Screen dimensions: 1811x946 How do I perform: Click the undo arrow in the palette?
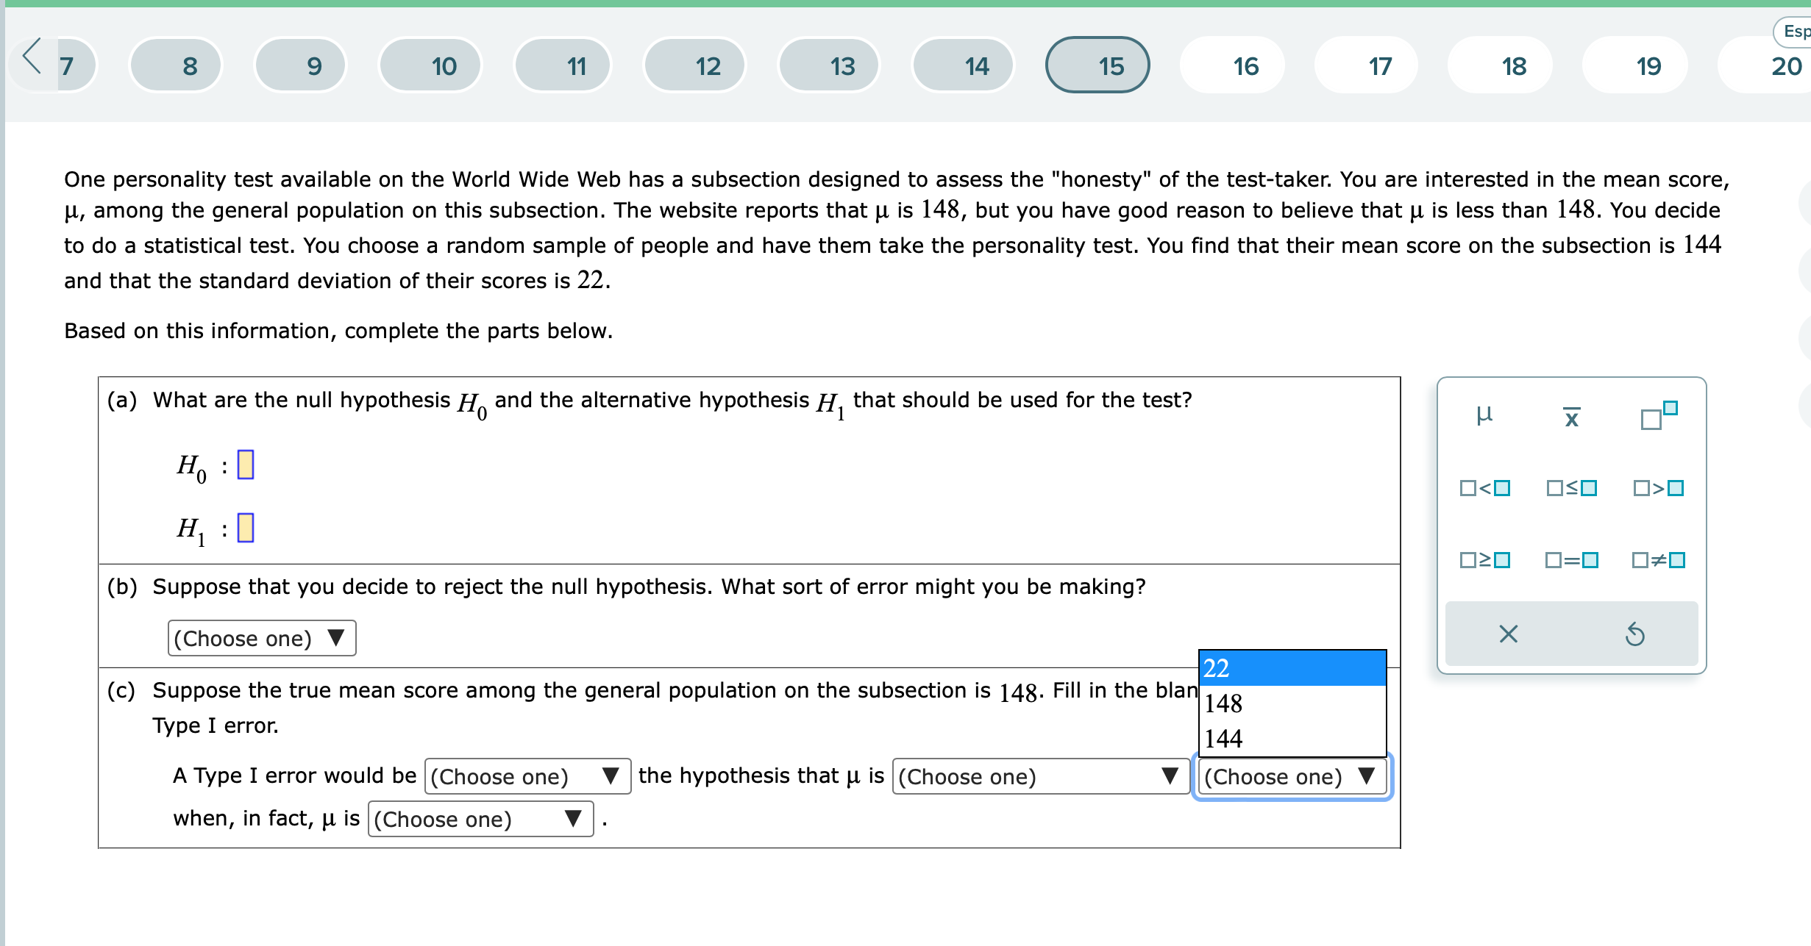(1634, 634)
